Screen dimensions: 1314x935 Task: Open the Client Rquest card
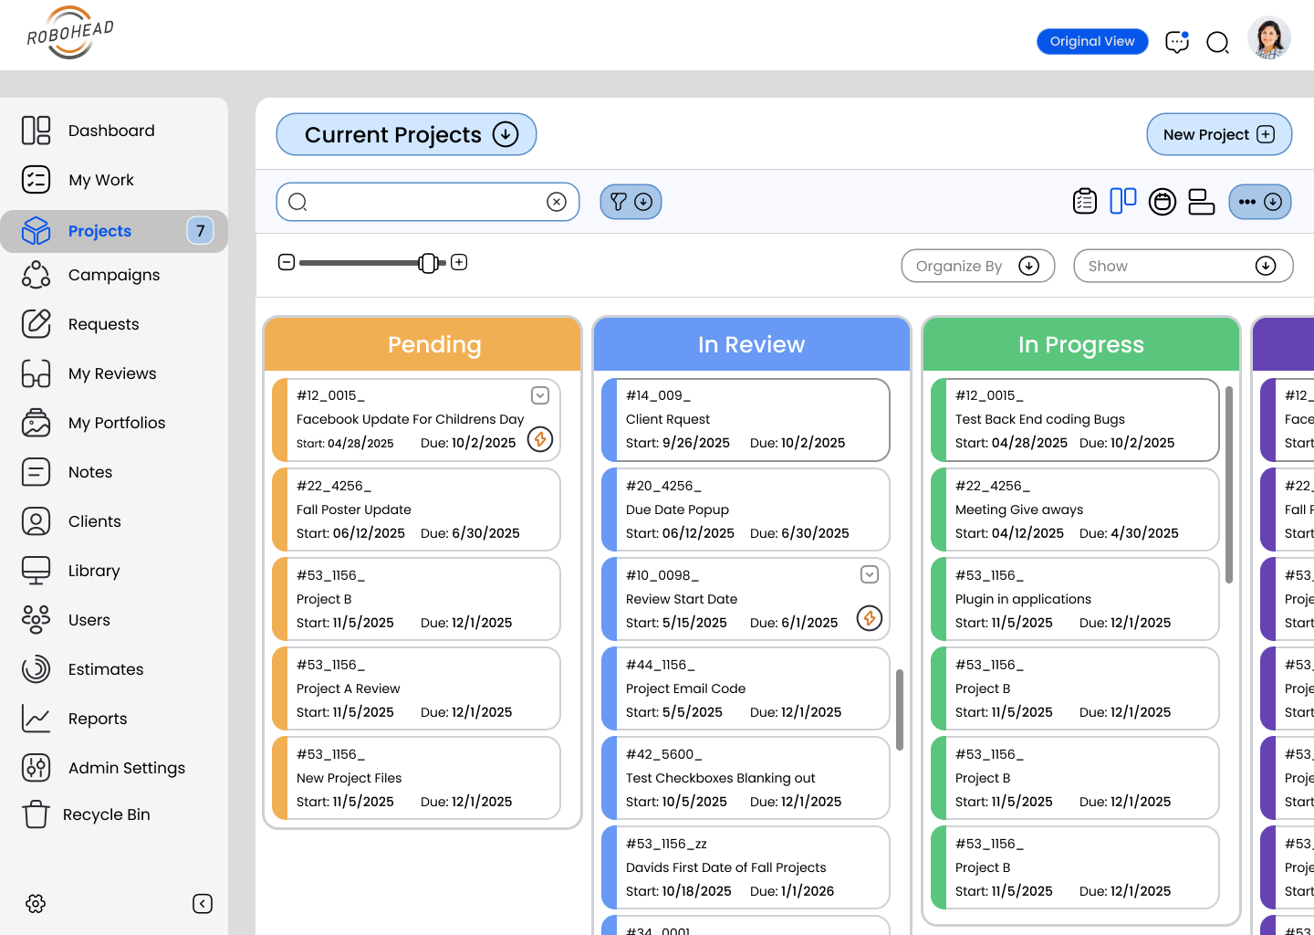pos(746,420)
